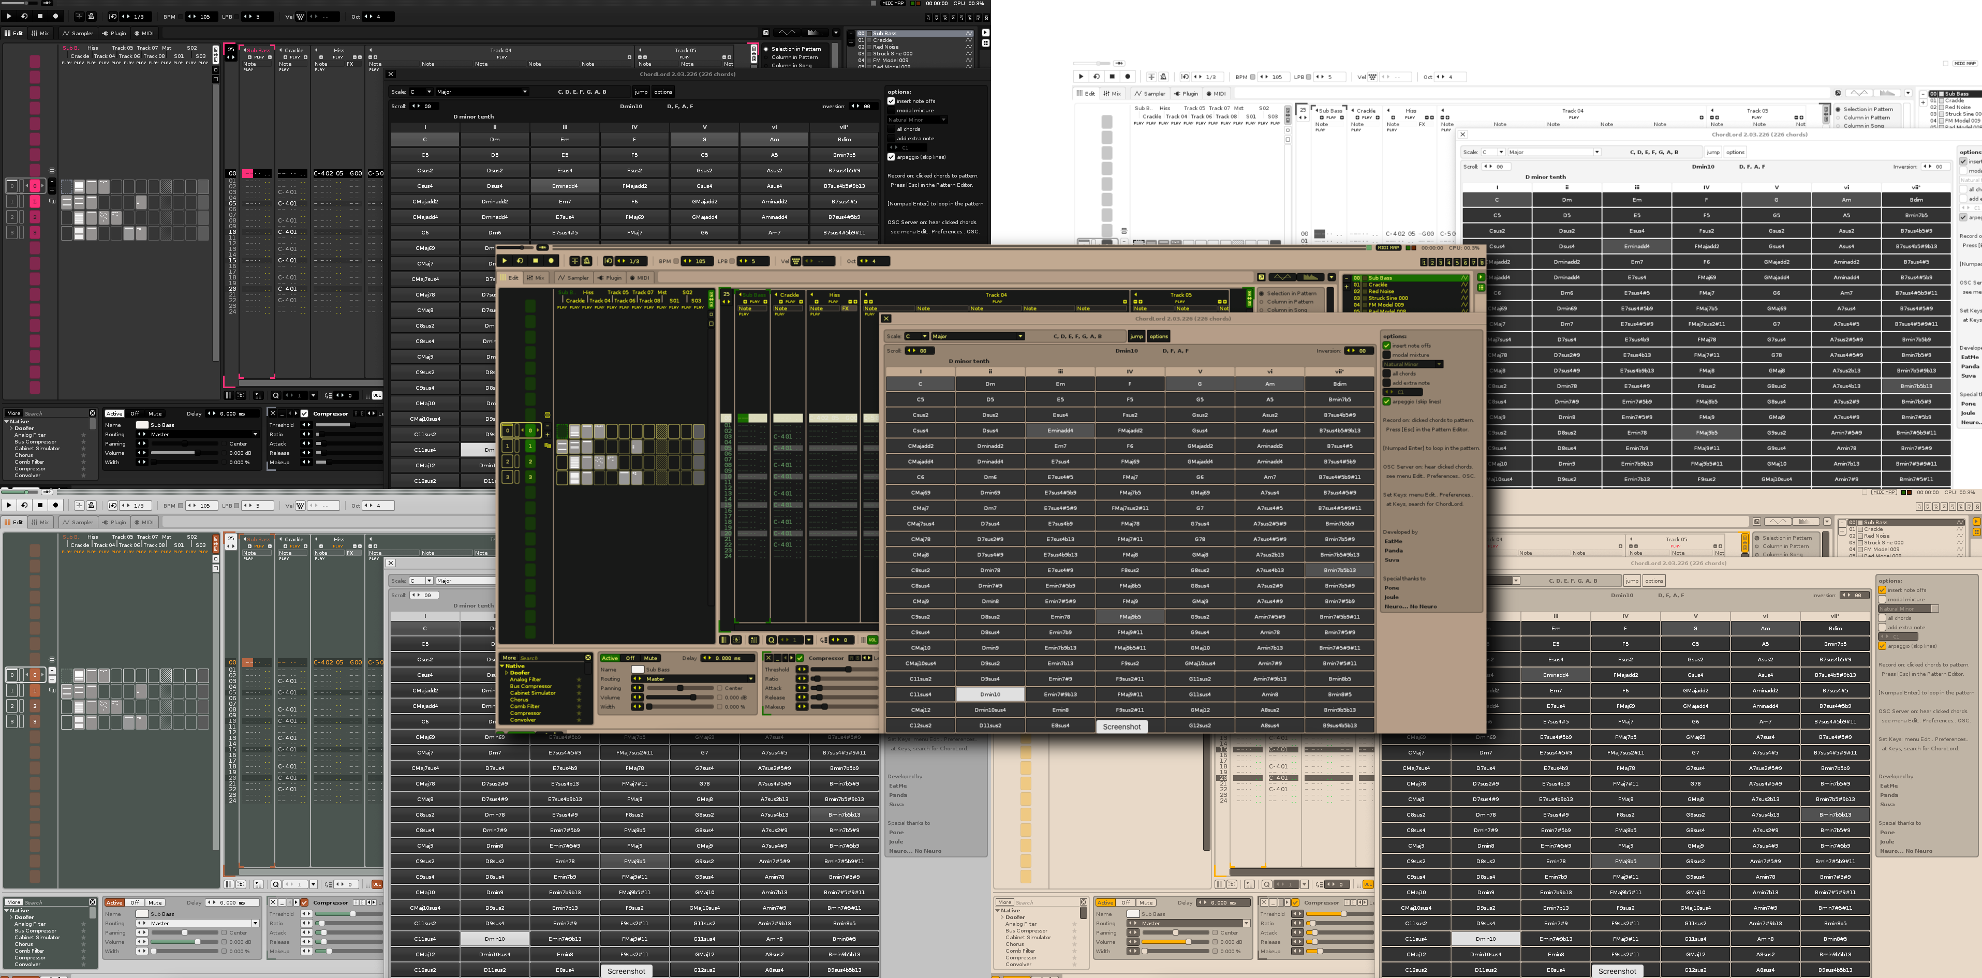Expand 'Doofer' group in front window device list
The width and height of the screenshot is (1982, 978).
pyautogui.click(x=506, y=673)
